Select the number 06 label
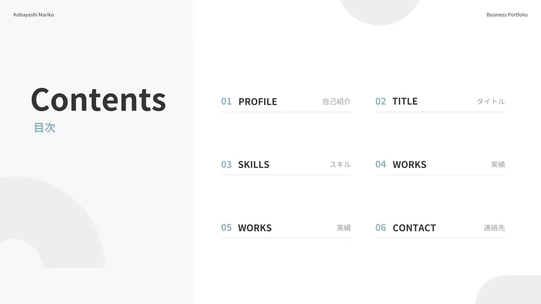 (380, 228)
